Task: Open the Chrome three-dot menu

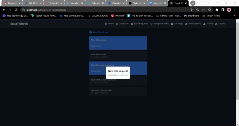Action: [235, 10]
